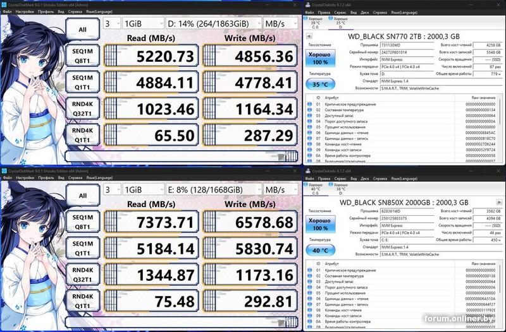Image resolution: width=506 pixels, height=332 pixels.
Task: Click status dot of row 02 Составная температура in SN770 window
Action: tap(309, 110)
